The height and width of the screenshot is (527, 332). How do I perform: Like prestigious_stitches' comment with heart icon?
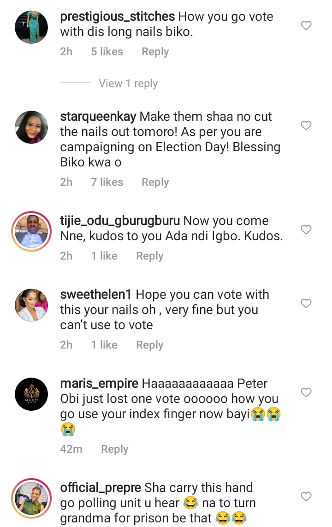[306, 26]
